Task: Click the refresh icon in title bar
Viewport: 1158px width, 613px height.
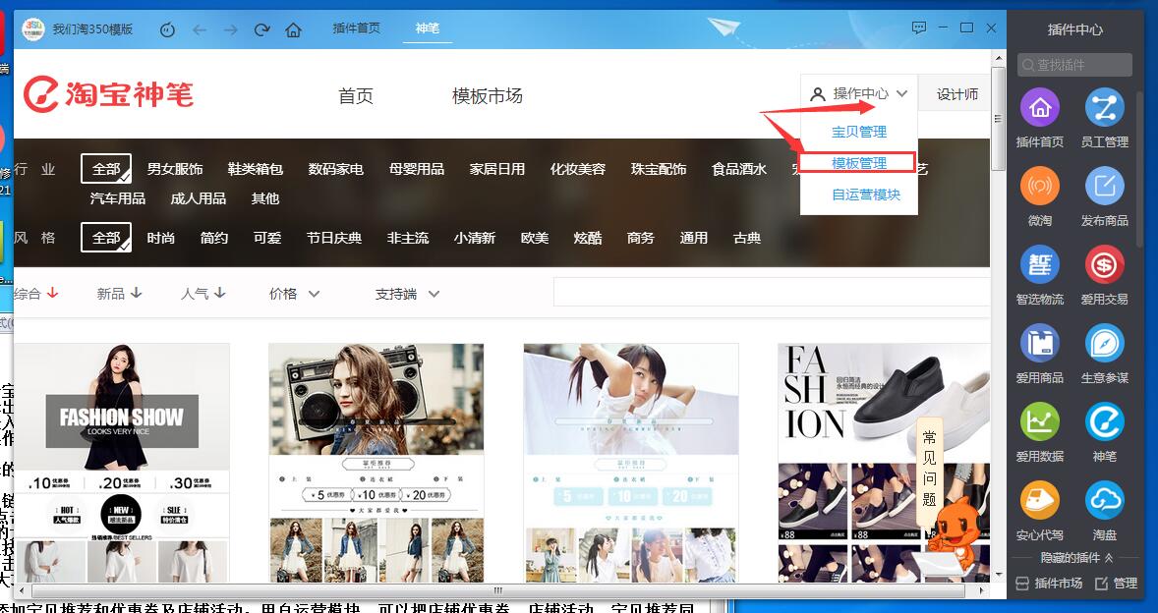Action: (x=261, y=29)
